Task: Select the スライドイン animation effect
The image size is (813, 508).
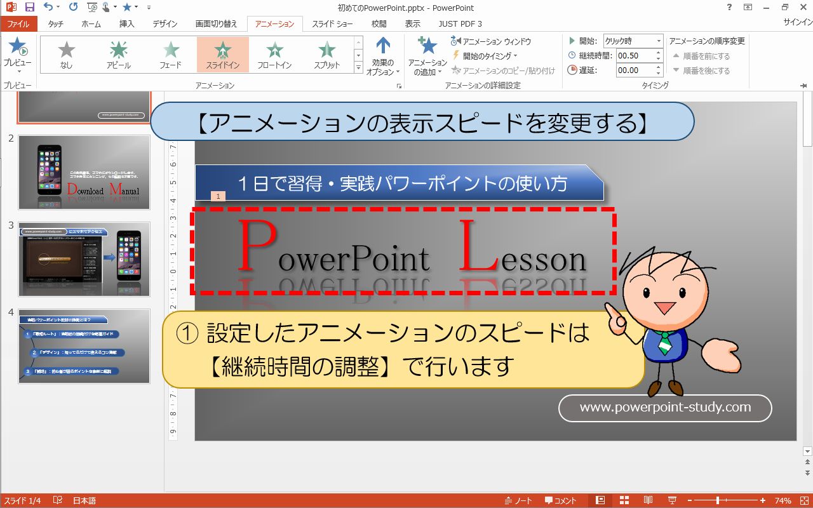Action: pos(222,55)
